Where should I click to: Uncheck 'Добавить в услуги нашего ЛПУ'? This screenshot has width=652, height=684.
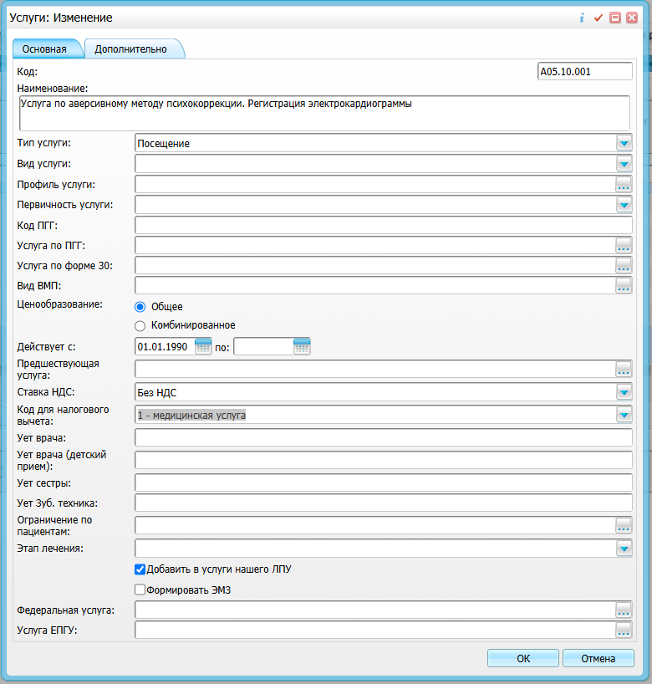point(140,569)
